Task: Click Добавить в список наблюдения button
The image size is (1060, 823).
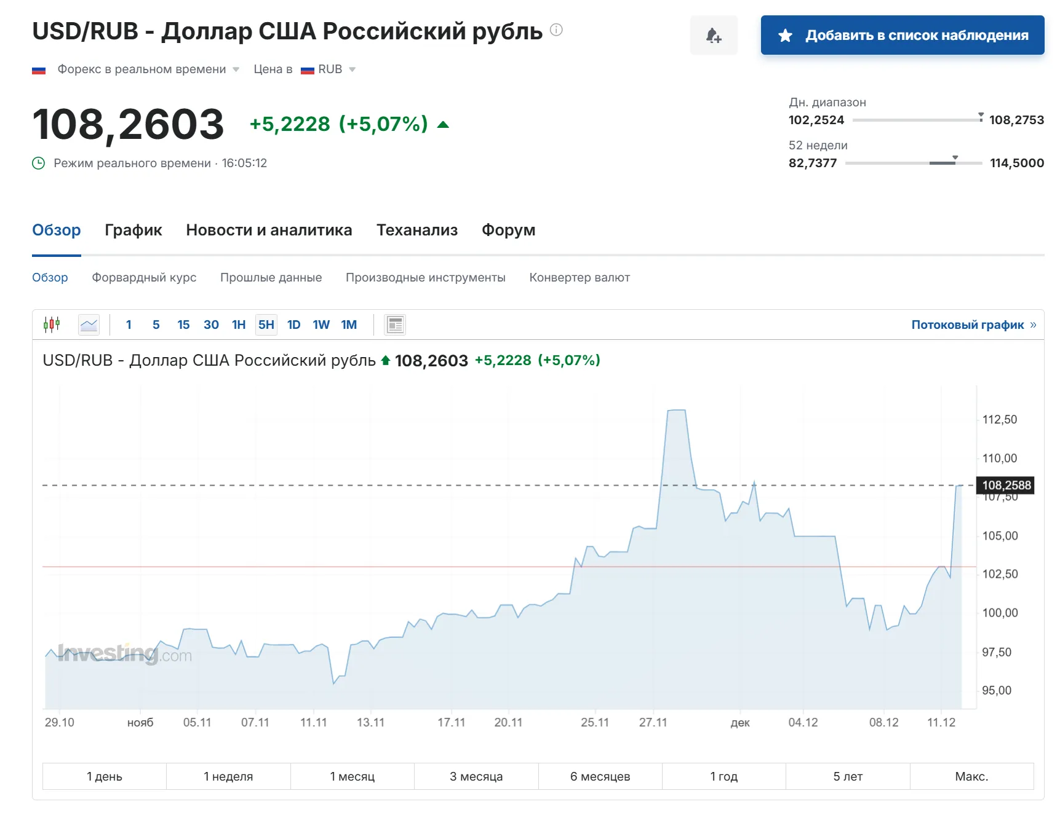Action: point(903,36)
